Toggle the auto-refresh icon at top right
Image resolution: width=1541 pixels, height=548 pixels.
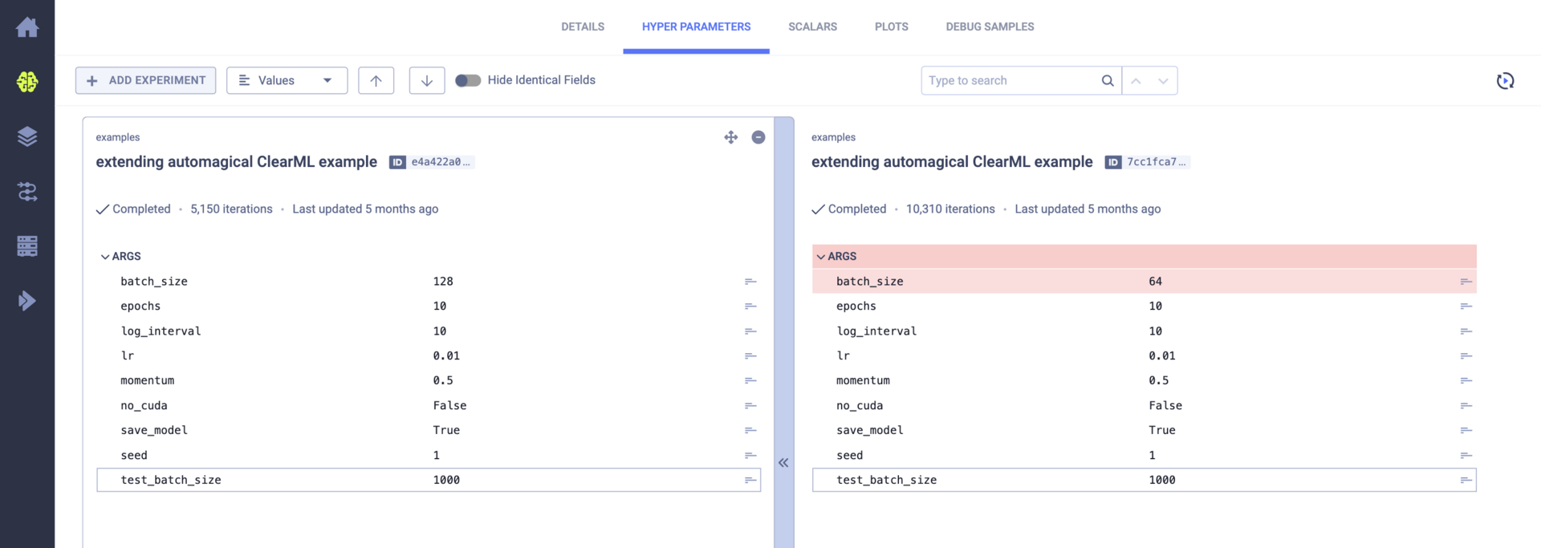1505,80
